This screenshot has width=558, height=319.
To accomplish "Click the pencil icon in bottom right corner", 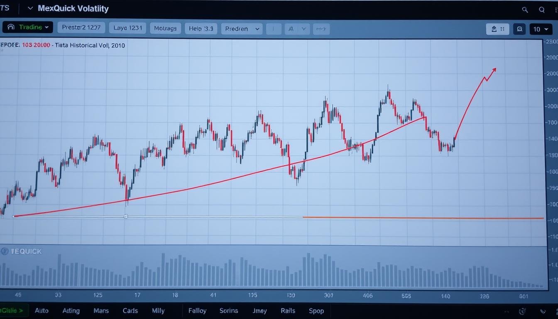I will pos(543,311).
